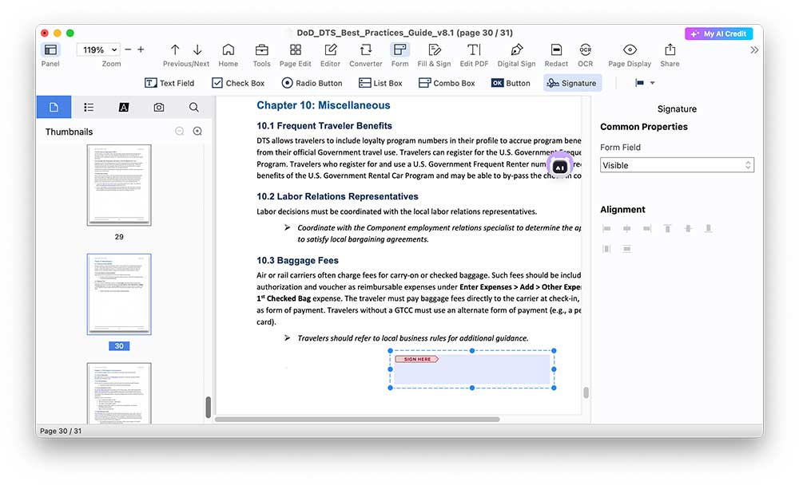Image resolution: width=799 pixels, height=485 pixels.
Task: Switch to the search panel tab
Action: click(x=193, y=107)
